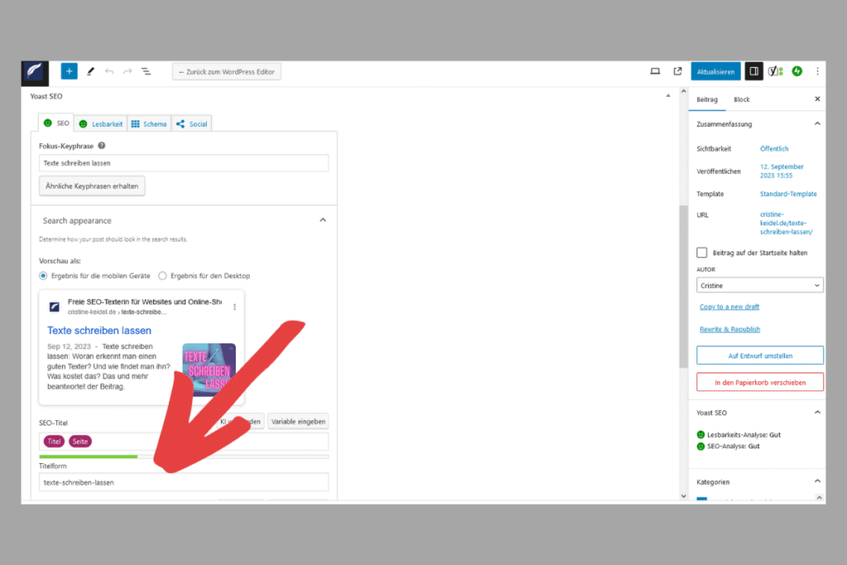Open the 'Copy to a new draft' link
Image resolution: width=847 pixels, height=565 pixels.
[730, 306]
